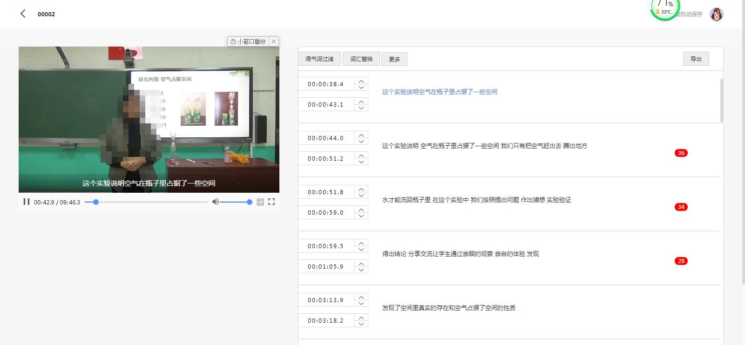Screen dimensions: 745x345
Task: Select subtitle line starting 水才能流回瓶子里
Action: 476,200
